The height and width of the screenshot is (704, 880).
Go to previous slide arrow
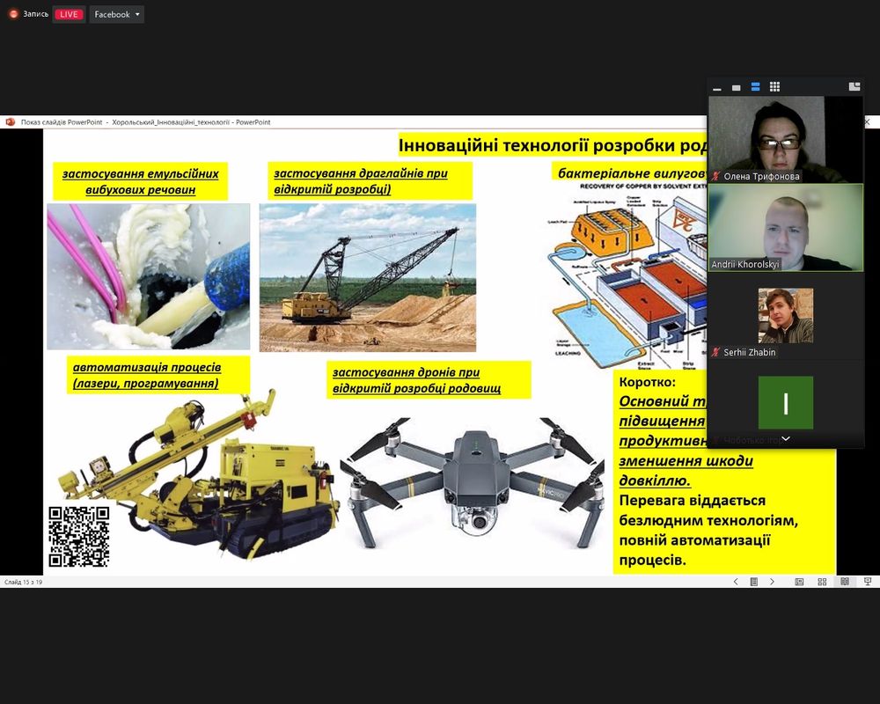tap(736, 582)
